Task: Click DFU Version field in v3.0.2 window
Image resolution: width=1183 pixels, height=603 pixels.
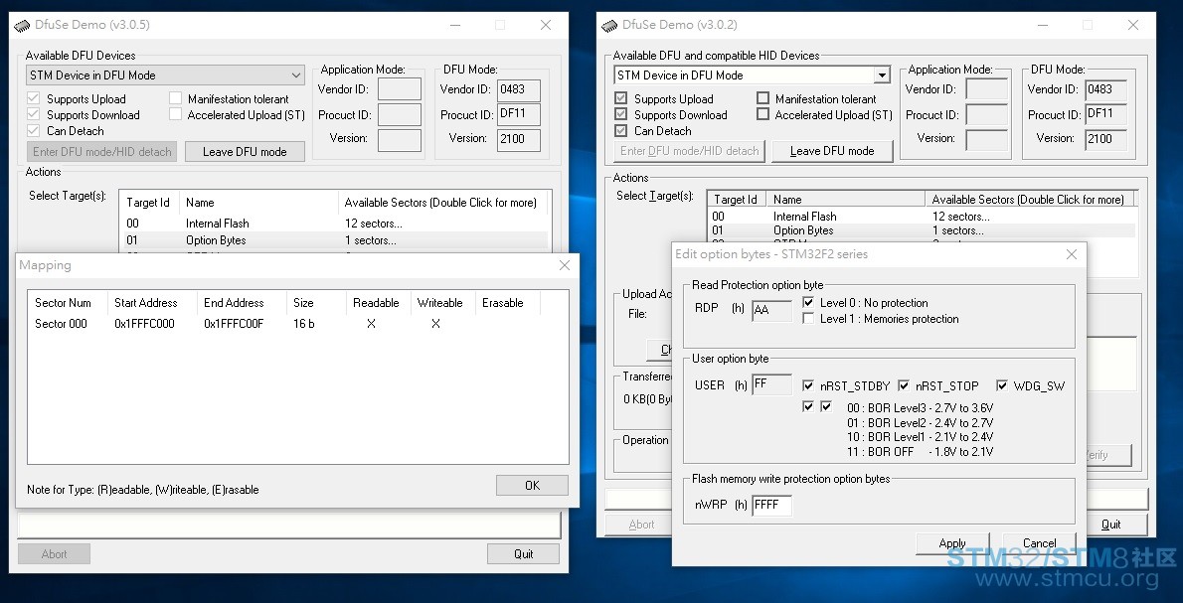Action: tap(1106, 139)
